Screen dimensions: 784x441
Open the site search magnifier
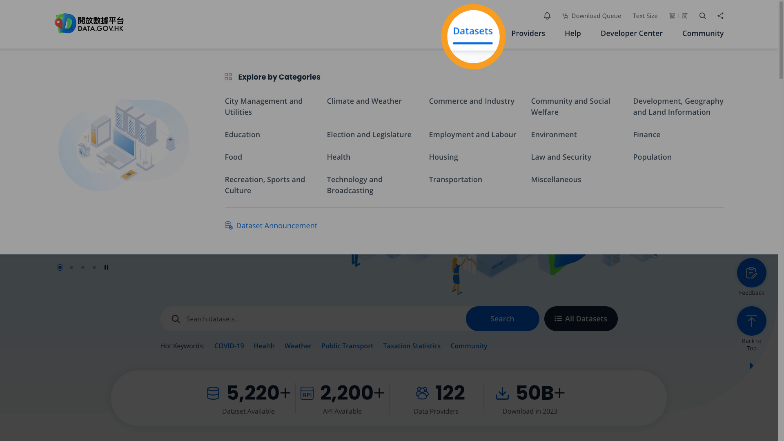click(702, 16)
